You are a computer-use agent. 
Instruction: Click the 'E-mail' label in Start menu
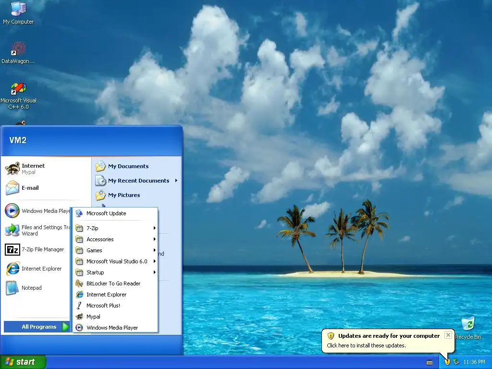tap(30, 188)
